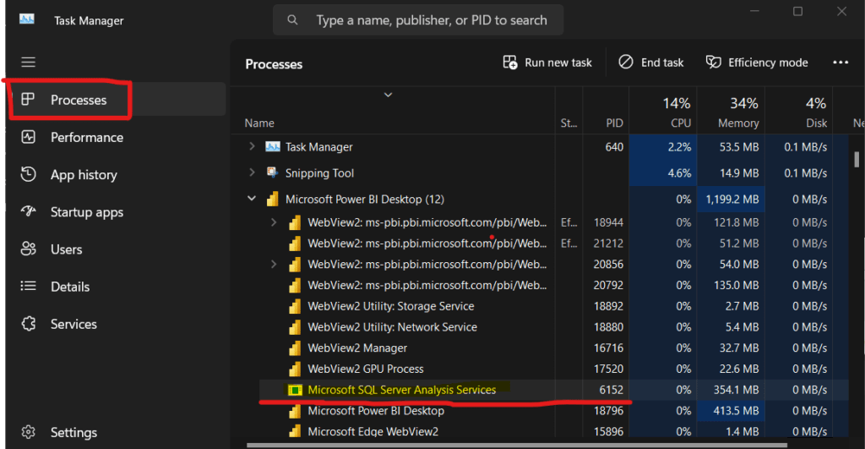Expand the Snipping Tool process row
Screen dimensions: 865x449
(252, 172)
